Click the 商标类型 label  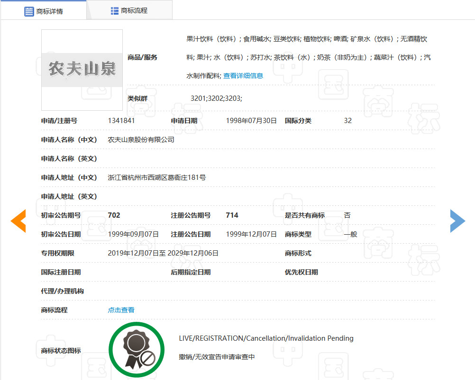click(298, 234)
